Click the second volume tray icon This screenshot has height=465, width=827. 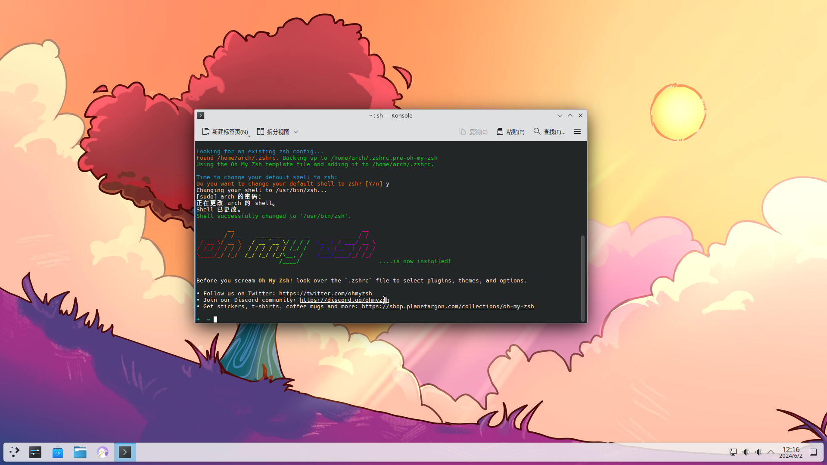click(759, 452)
